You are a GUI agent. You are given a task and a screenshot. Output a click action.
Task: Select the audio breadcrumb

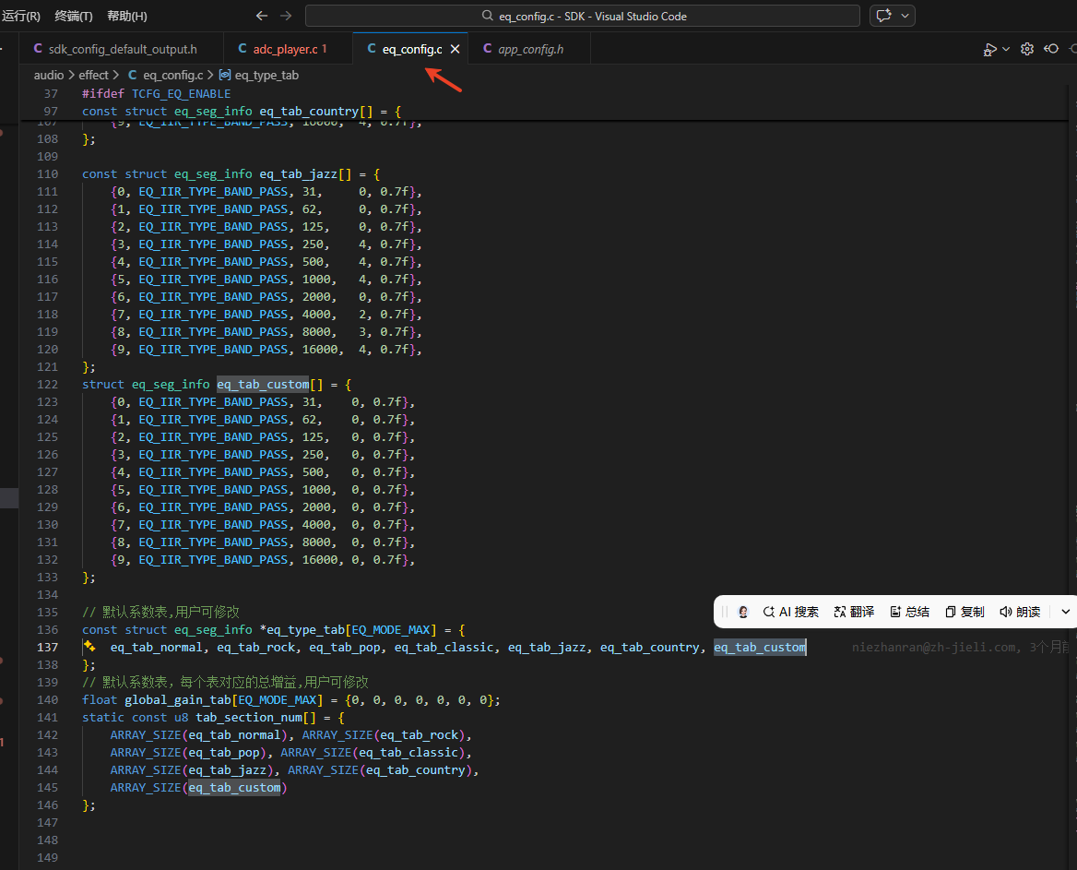pyautogui.click(x=49, y=75)
